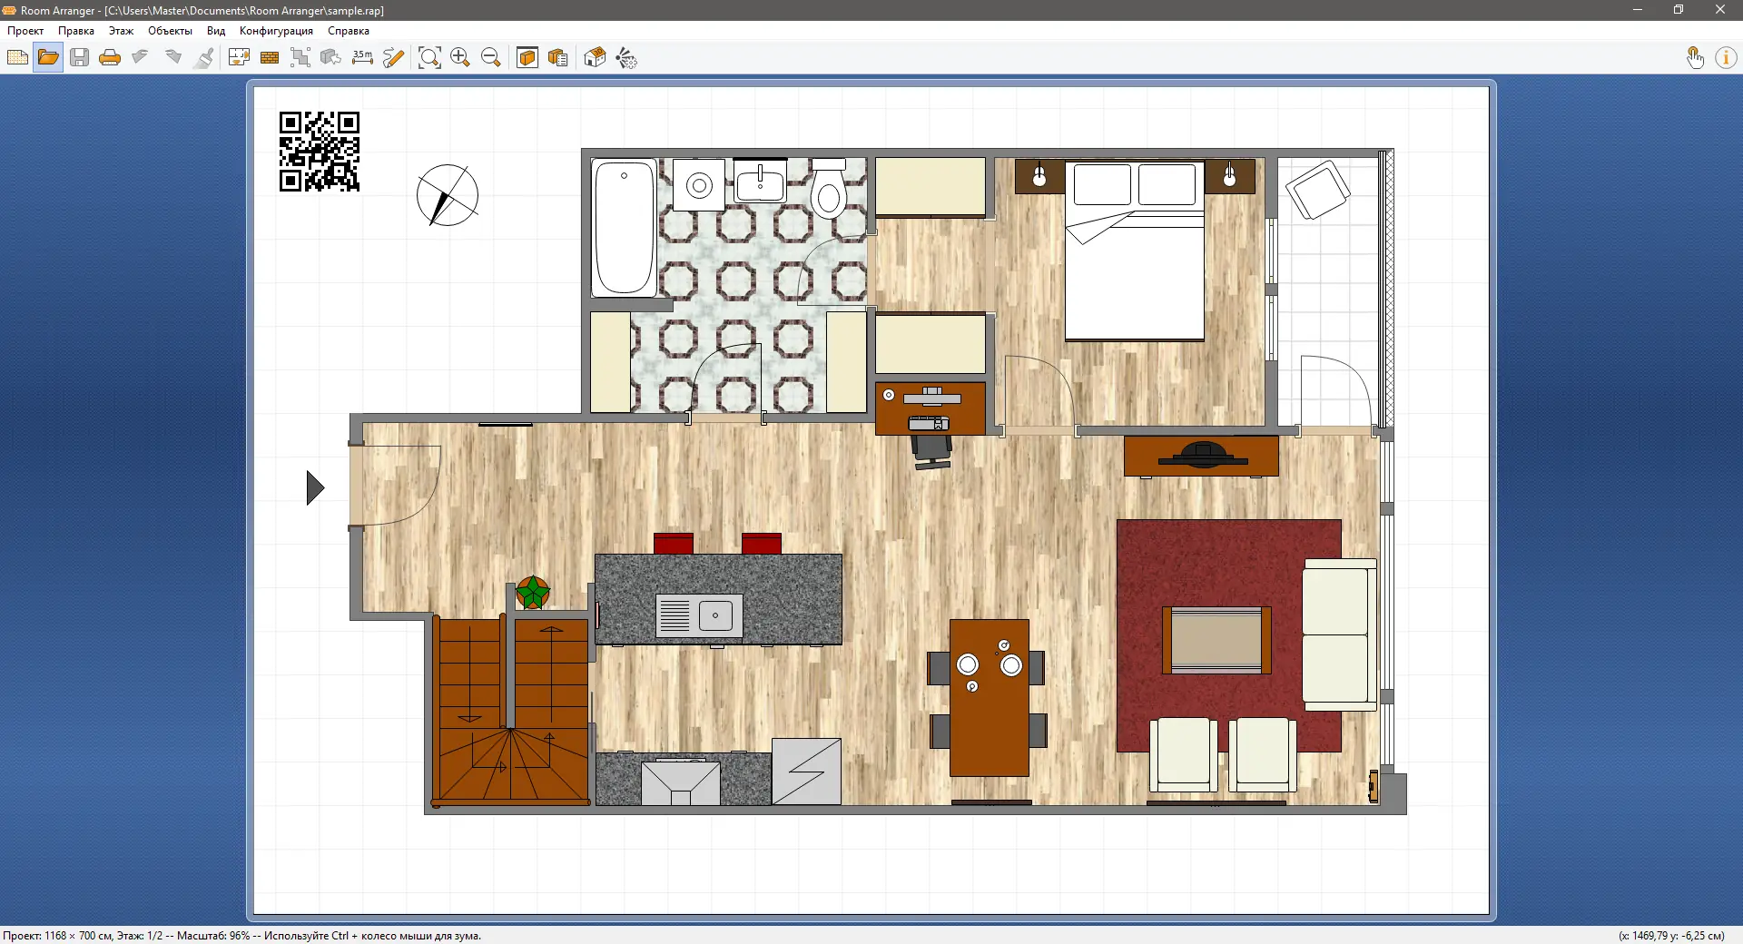Open the Вид menu
The height and width of the screenshot is (944, 1743).
click(215, 30)
